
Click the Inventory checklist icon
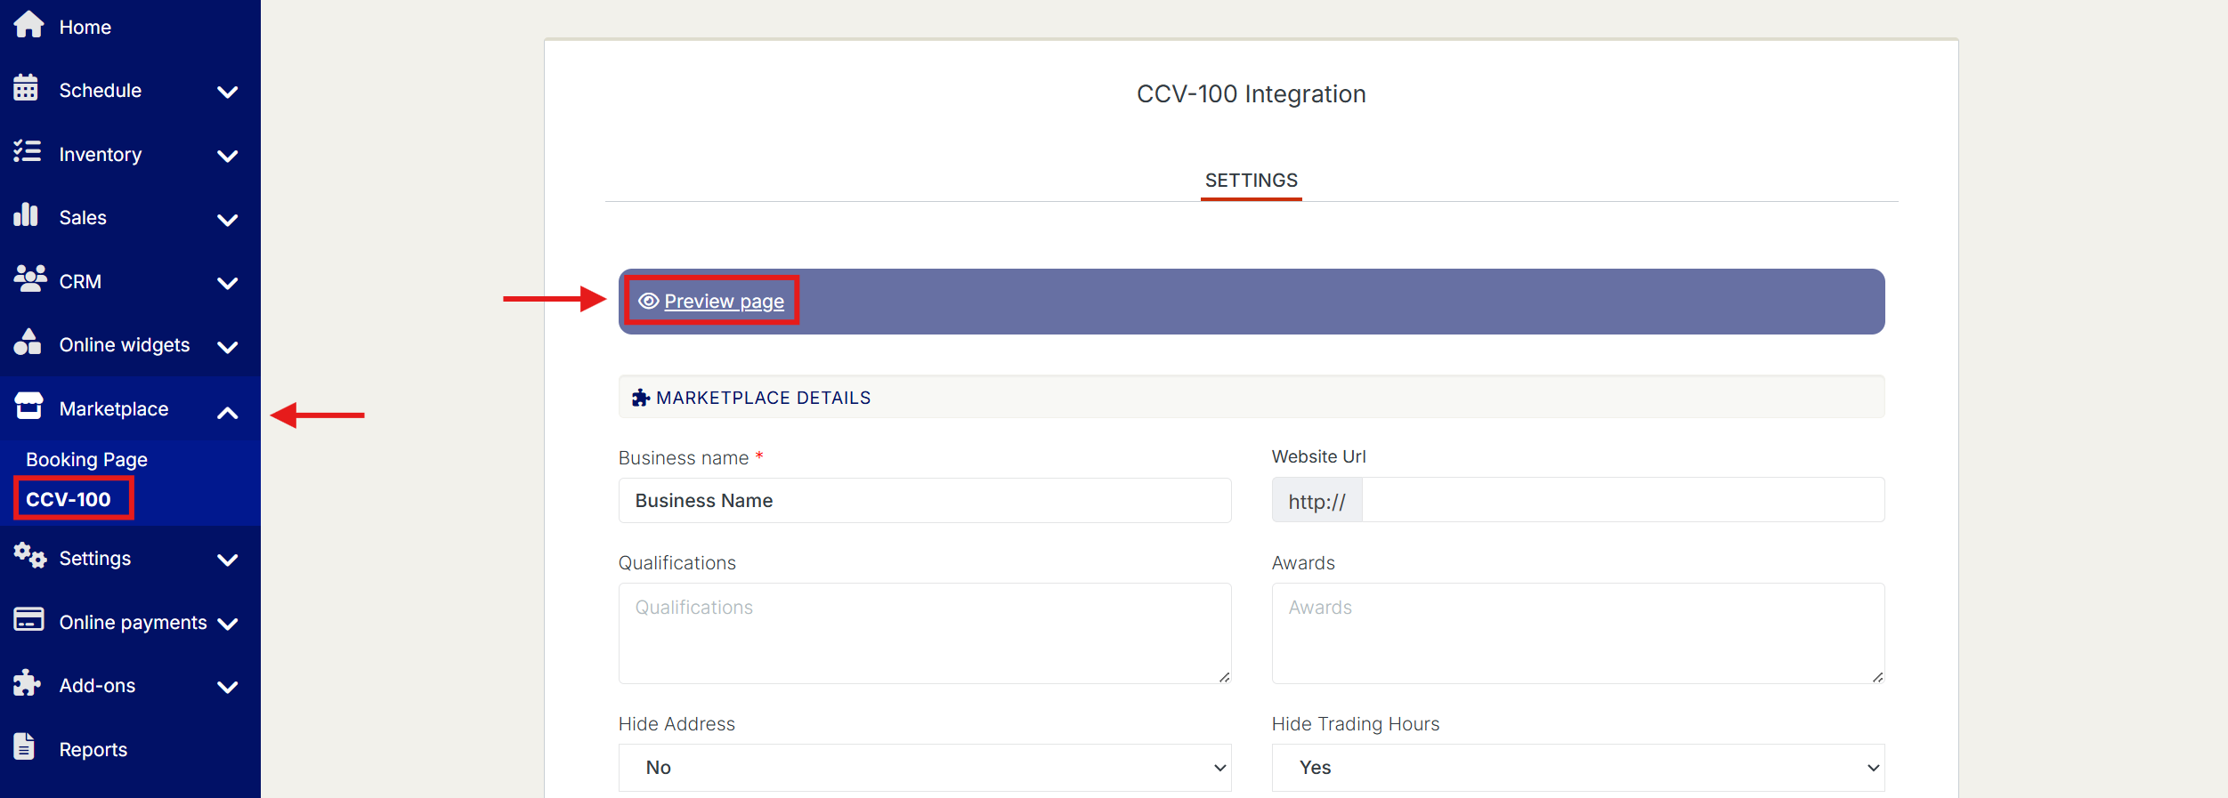(x=28, y=152)
